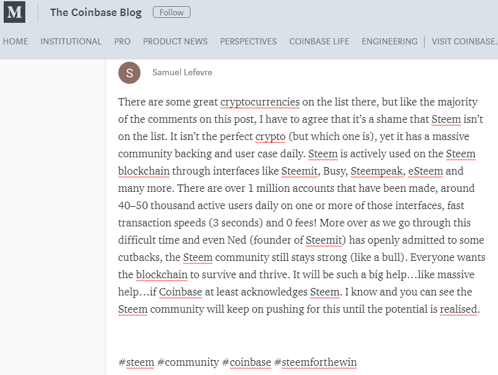This screenshot has height=375, width=498.
Task: Go to the HOME tab
Action: (x=15, y=41)
